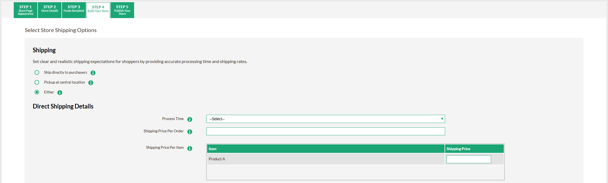The width and height of the screenshot is (608, 183).
Task: Jump to Step 5 Publish Your Store tab
Action: coord(122,10)
